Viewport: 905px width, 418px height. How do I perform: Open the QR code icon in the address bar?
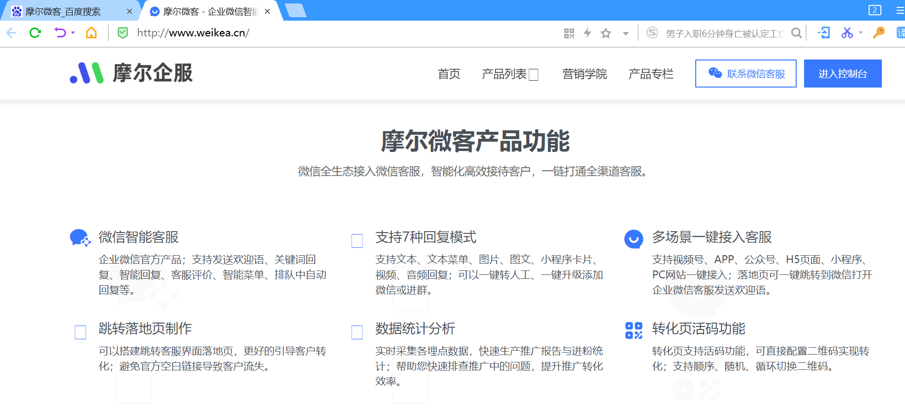[569, 33]
